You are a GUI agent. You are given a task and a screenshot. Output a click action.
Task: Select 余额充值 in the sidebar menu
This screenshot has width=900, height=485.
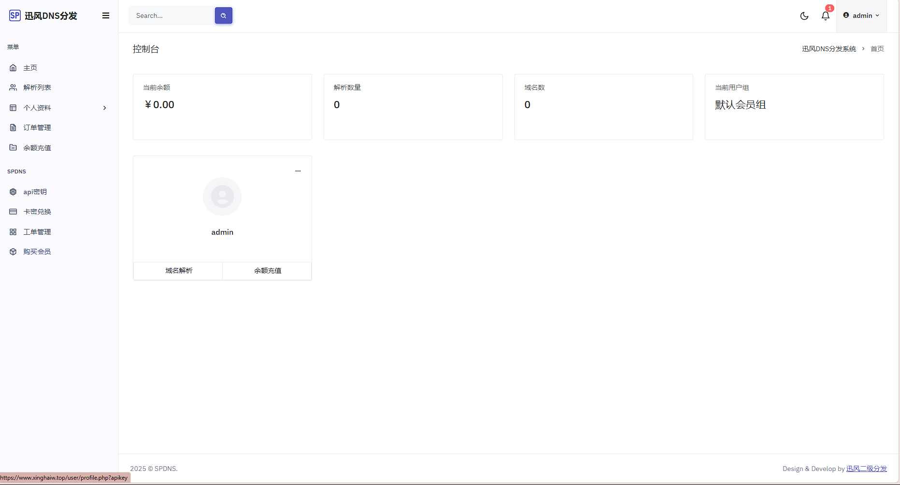pyautogui.click(x=37, y=148)
